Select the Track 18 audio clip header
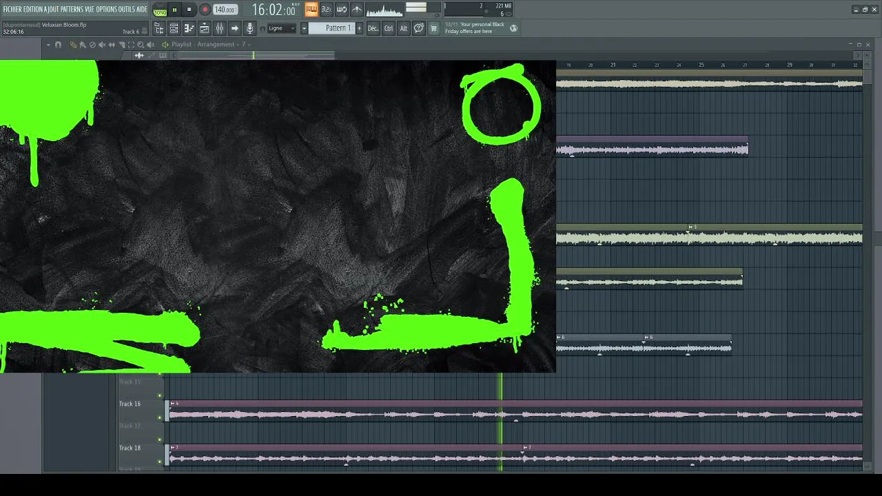The image size is (882, 496). [x=515, y=448]
